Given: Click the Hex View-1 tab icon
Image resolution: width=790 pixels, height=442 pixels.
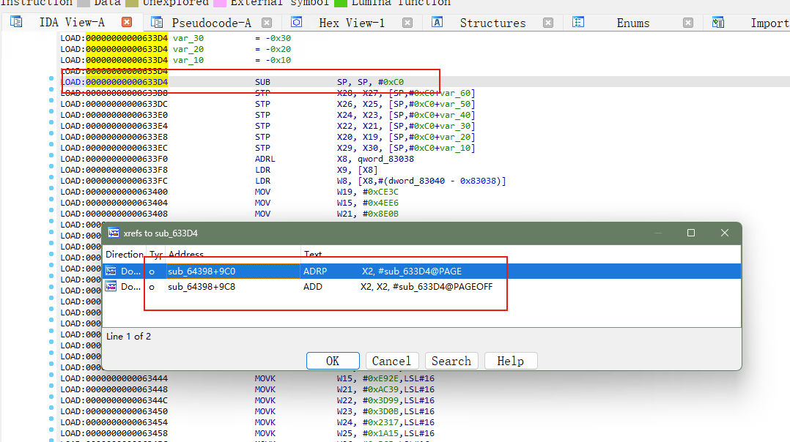Looking at the screenshot, I should [x=297, y=22].
